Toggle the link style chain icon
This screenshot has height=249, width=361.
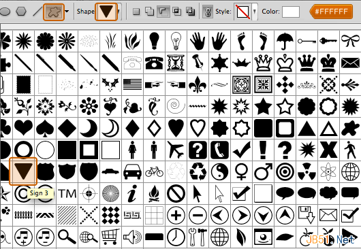(x=208, y=12)
